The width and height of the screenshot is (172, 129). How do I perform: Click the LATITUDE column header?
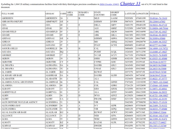(130, 14)
